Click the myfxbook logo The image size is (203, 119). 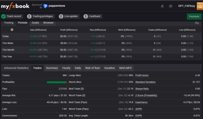tap(15, 6)
